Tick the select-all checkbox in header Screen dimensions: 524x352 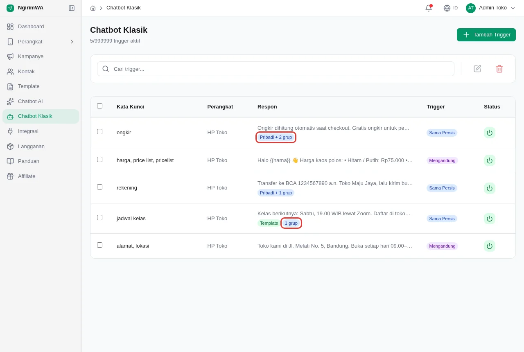click(x=99, y=106)
